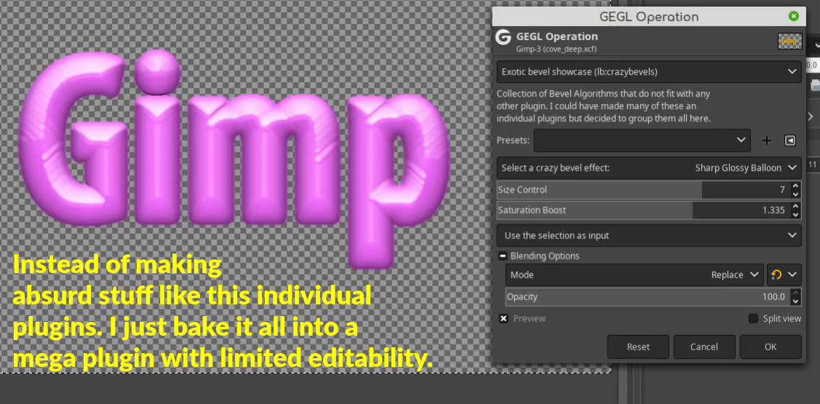Open blend mode group switcher dropdown
Screen dimensions: 820x404
click(x=784, y=275)
